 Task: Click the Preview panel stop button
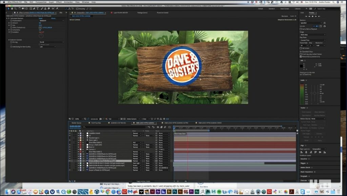[312, 16]
